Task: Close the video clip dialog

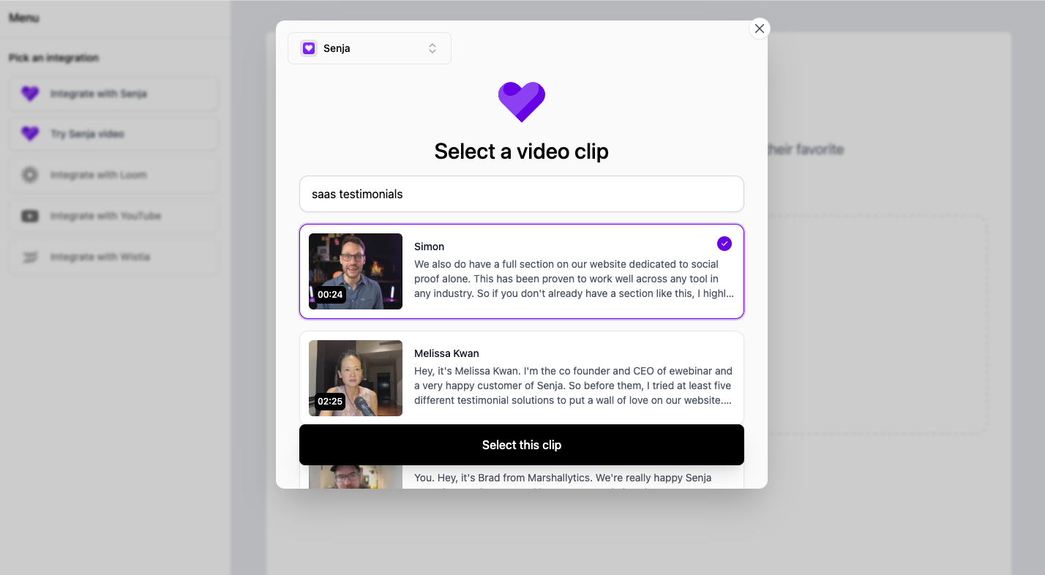Action: pyautogui.click(x=760, y=29)
